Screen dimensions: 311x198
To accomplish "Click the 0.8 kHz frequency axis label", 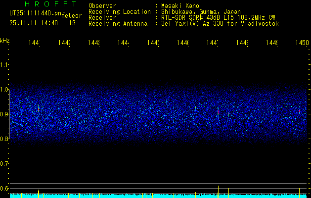I will pos(4,139).
